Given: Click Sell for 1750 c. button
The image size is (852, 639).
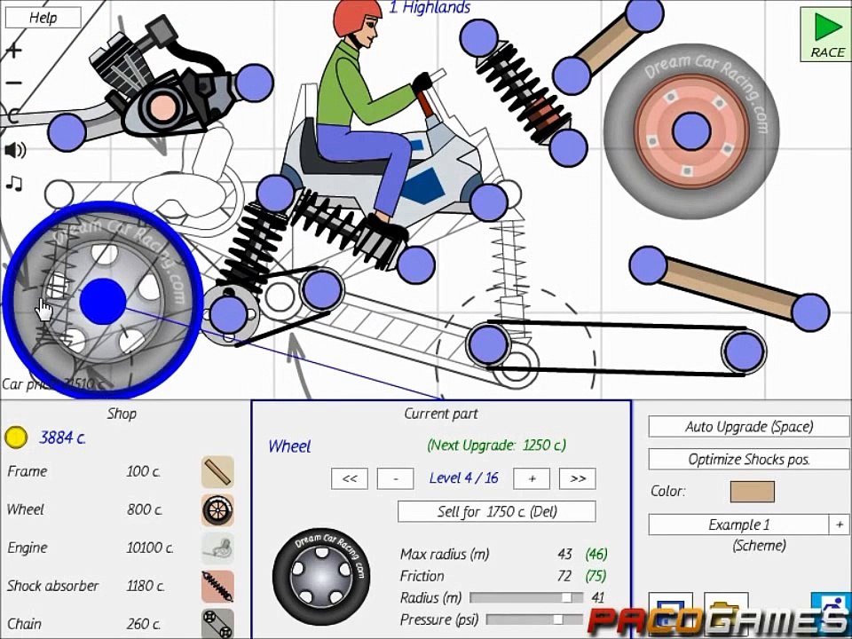Looking at the screenshot, I should 497,511.
